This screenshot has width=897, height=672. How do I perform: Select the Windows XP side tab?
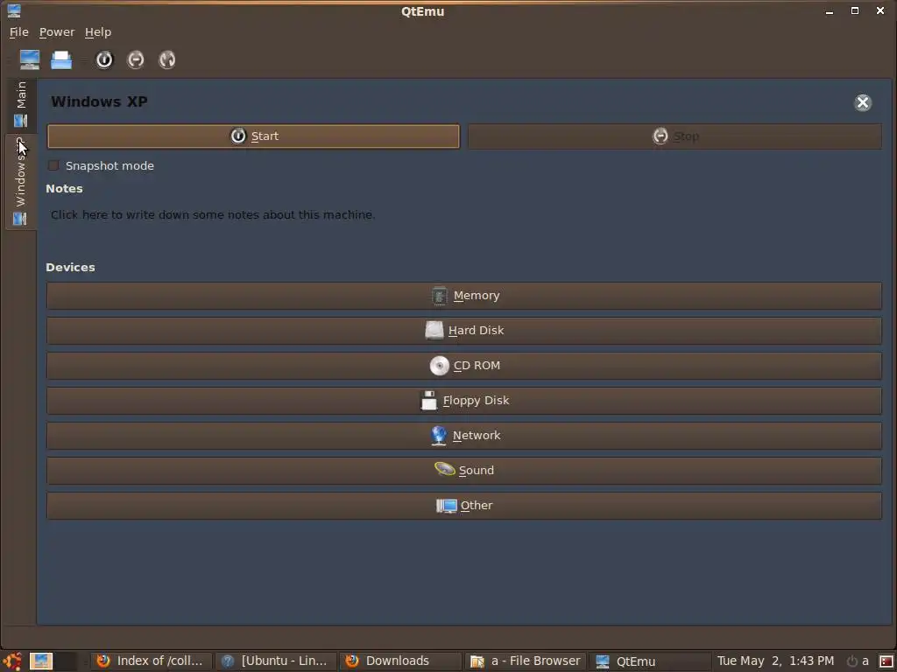tap(21, 182)
